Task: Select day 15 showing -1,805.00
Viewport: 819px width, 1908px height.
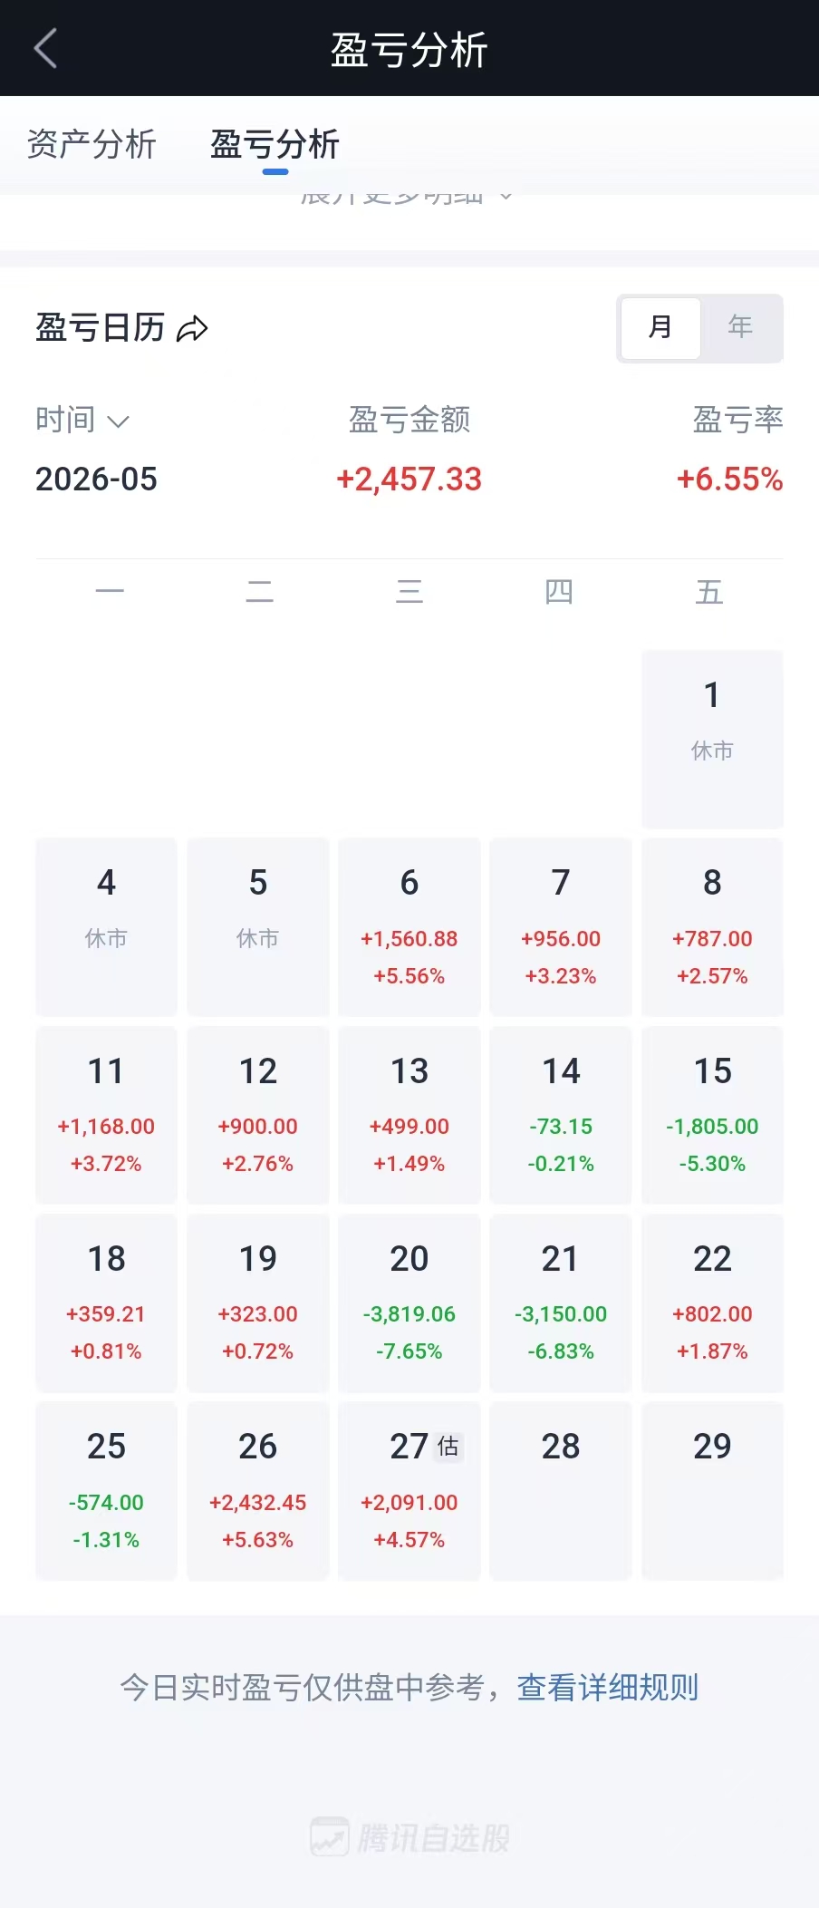Action: click(x=712, y=1115)
